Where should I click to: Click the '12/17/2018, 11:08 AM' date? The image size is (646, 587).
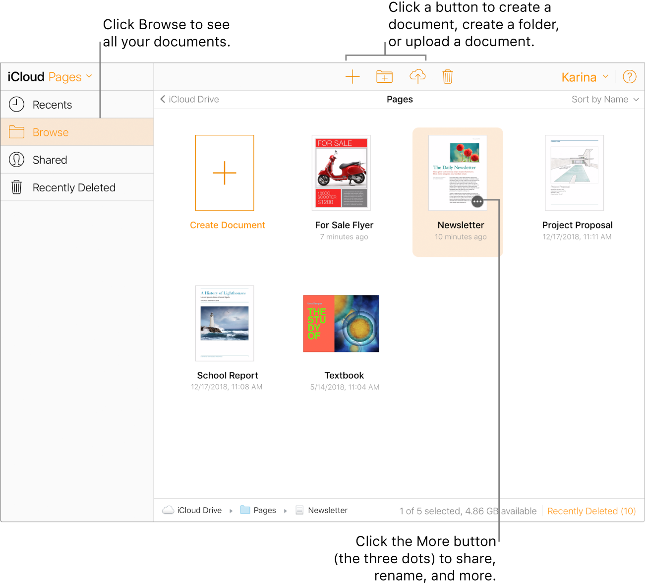pos(227,387)
